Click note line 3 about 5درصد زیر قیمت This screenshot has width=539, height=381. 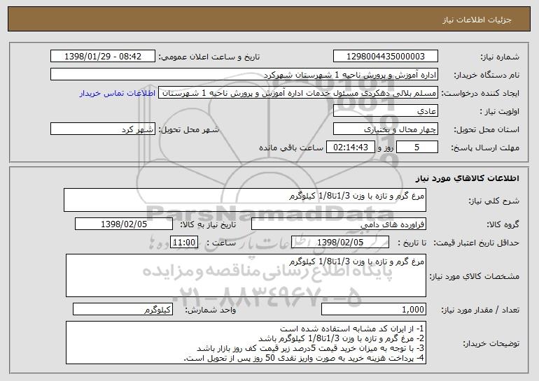click(310, 348)
